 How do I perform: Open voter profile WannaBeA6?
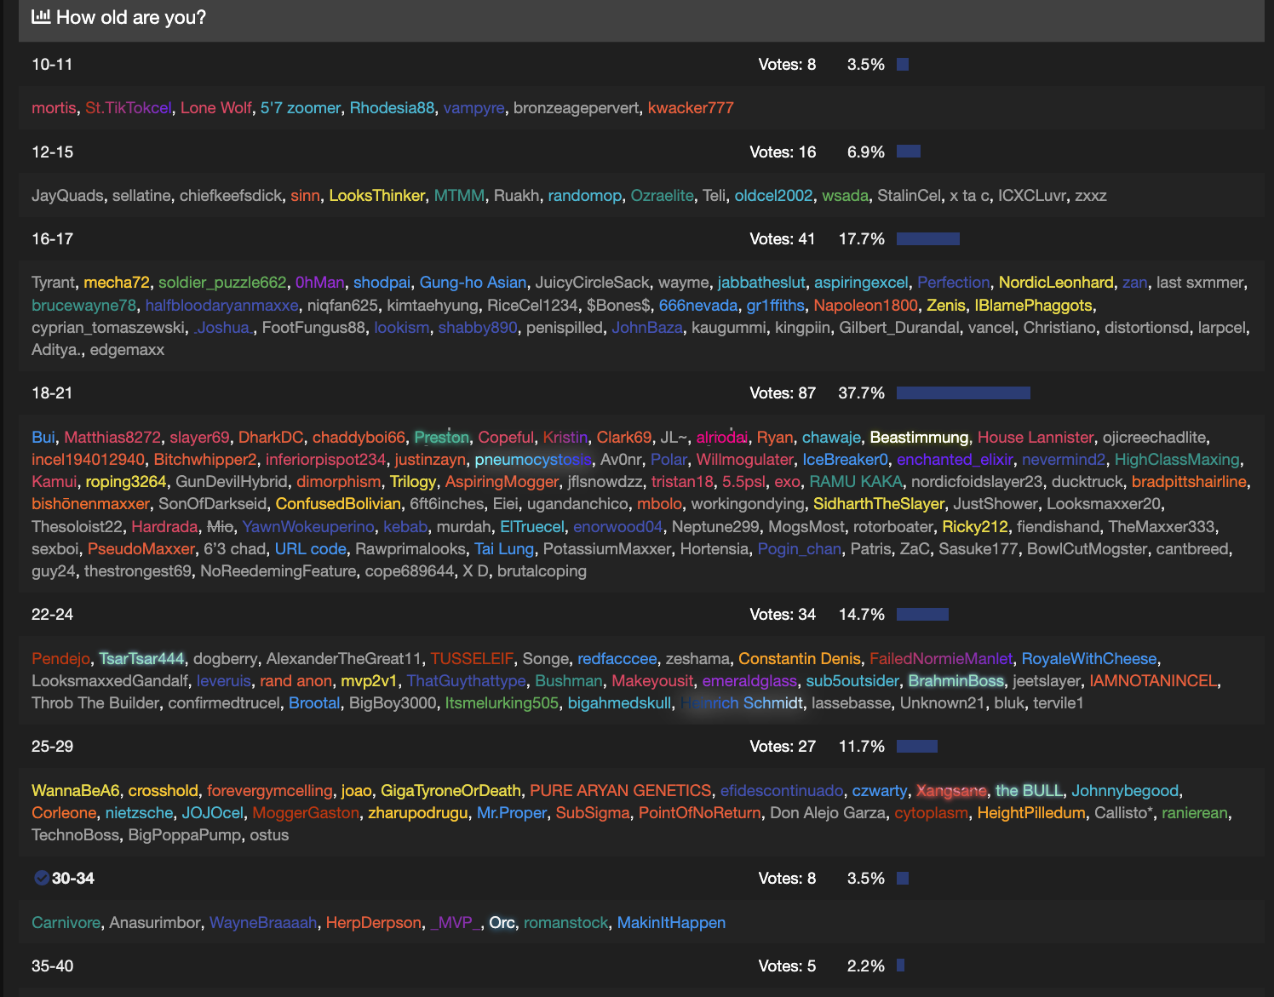tap(76, 791)
